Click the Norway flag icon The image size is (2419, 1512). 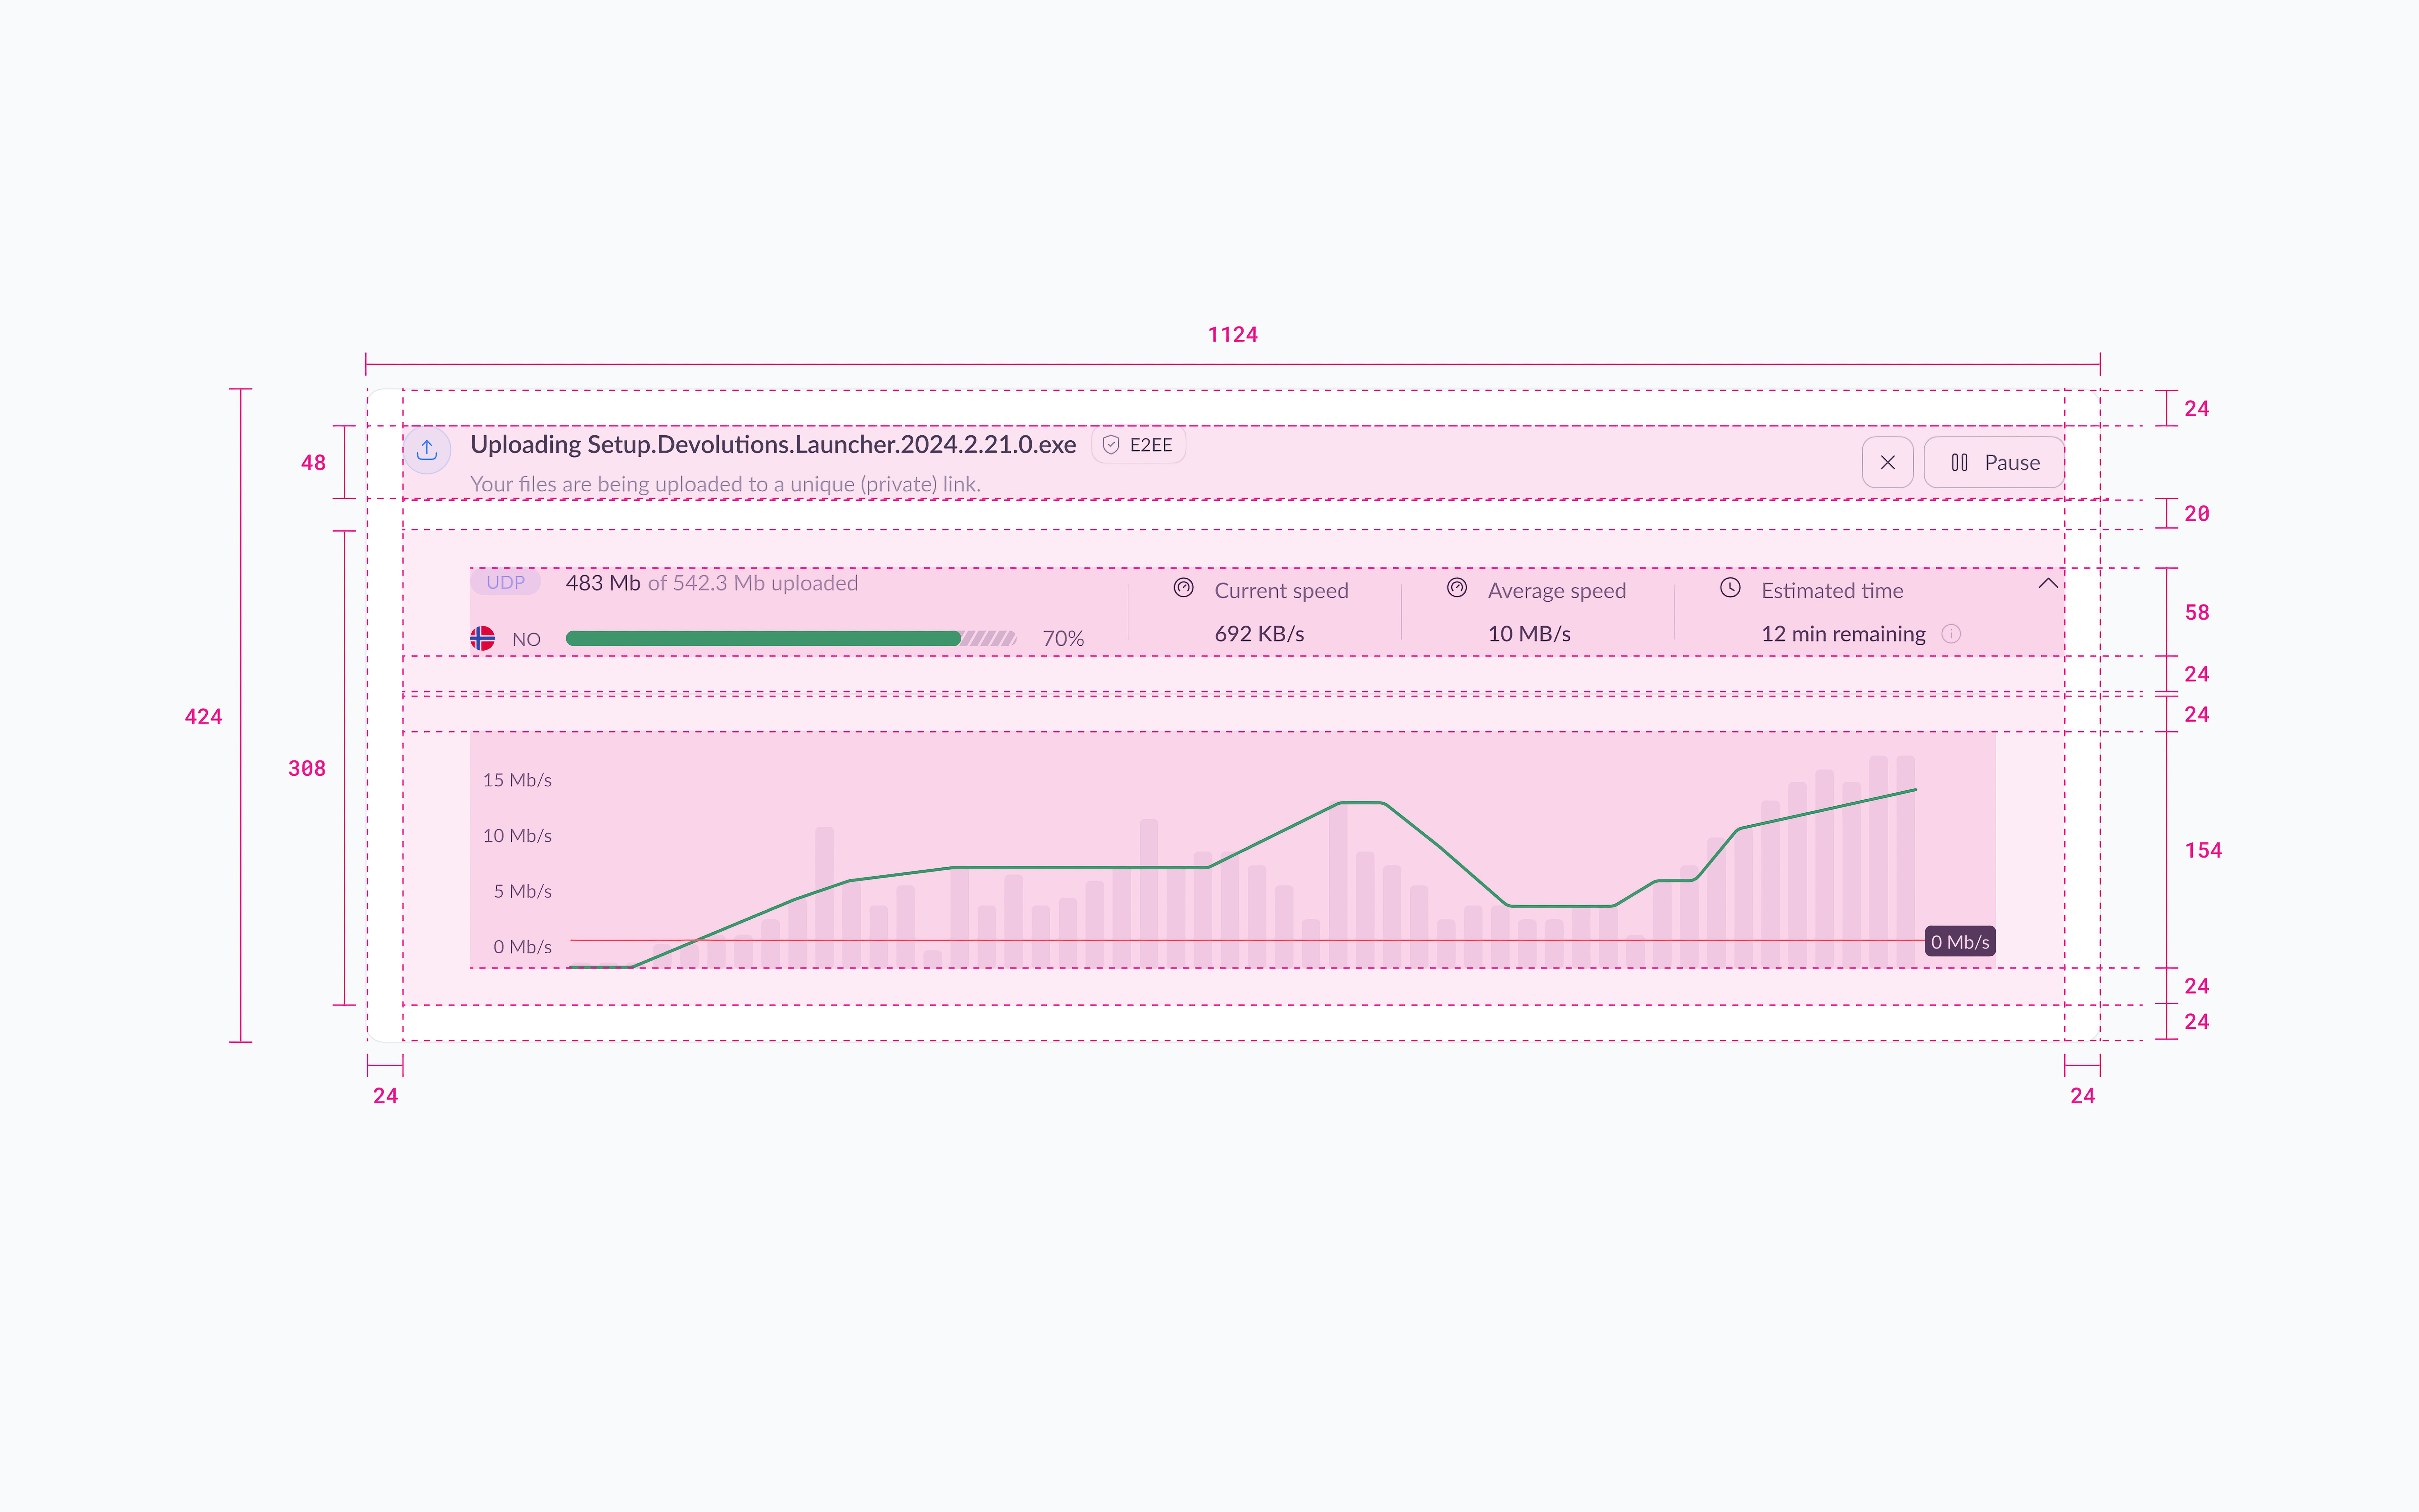click(x=482, y=638)
